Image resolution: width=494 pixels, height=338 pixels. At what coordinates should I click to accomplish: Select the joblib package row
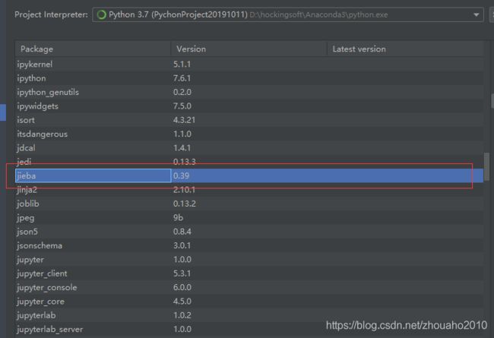249,204
